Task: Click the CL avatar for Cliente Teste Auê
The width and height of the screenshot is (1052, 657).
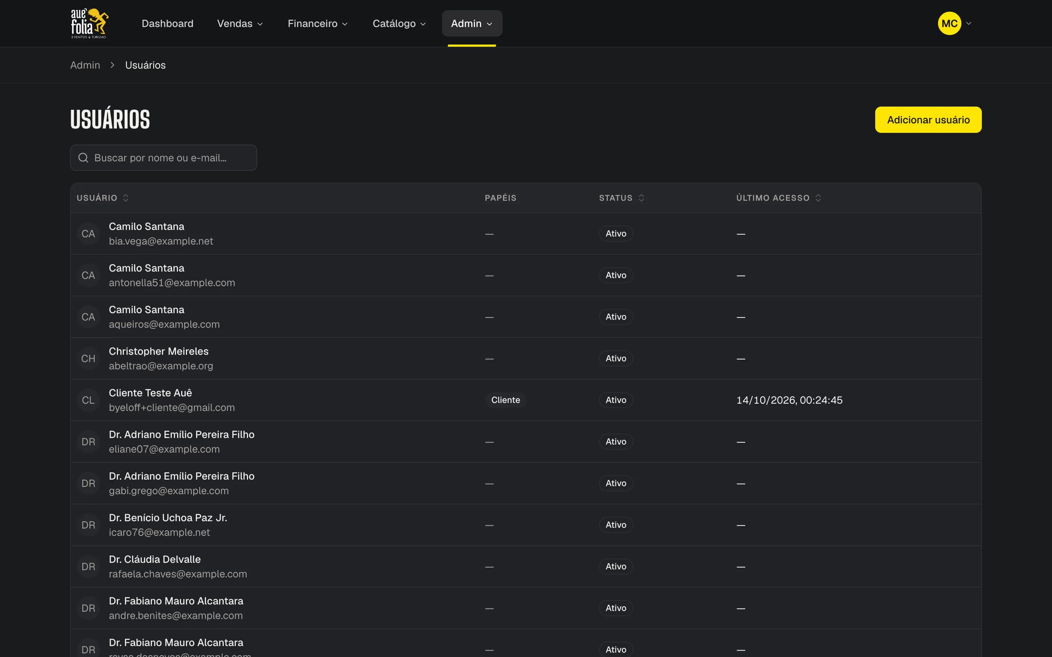Action: click(x=88, y=400)
